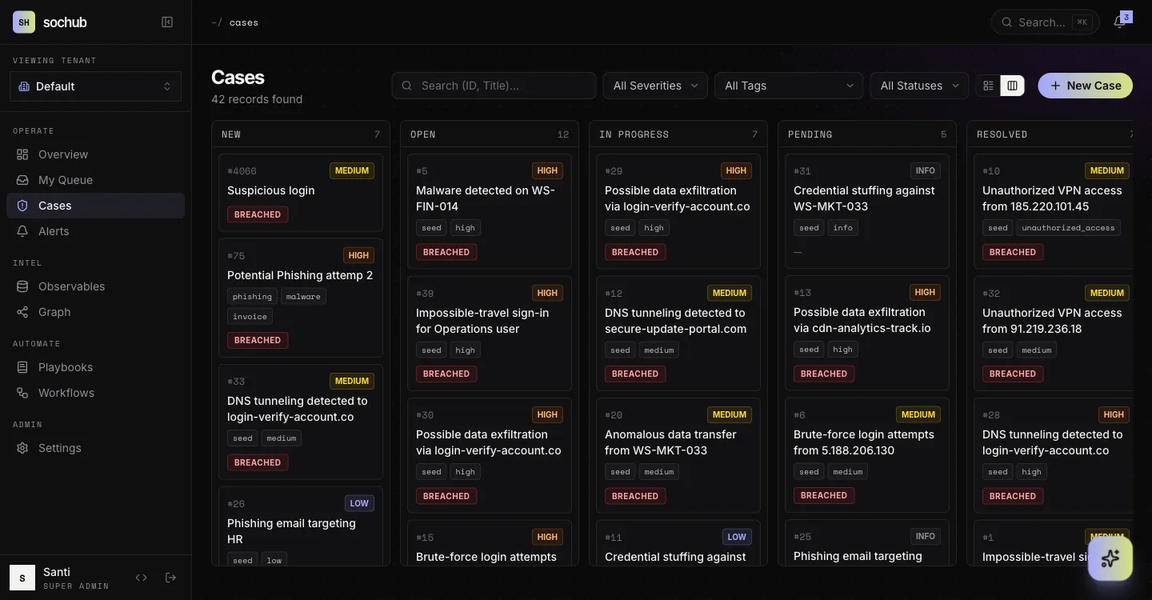Open the AI assistant sparkle button

[1110, 558]
